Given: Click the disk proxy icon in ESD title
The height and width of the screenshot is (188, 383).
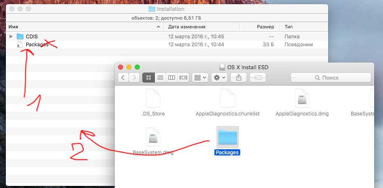Looking at the screenshot, I should point(222,68).
